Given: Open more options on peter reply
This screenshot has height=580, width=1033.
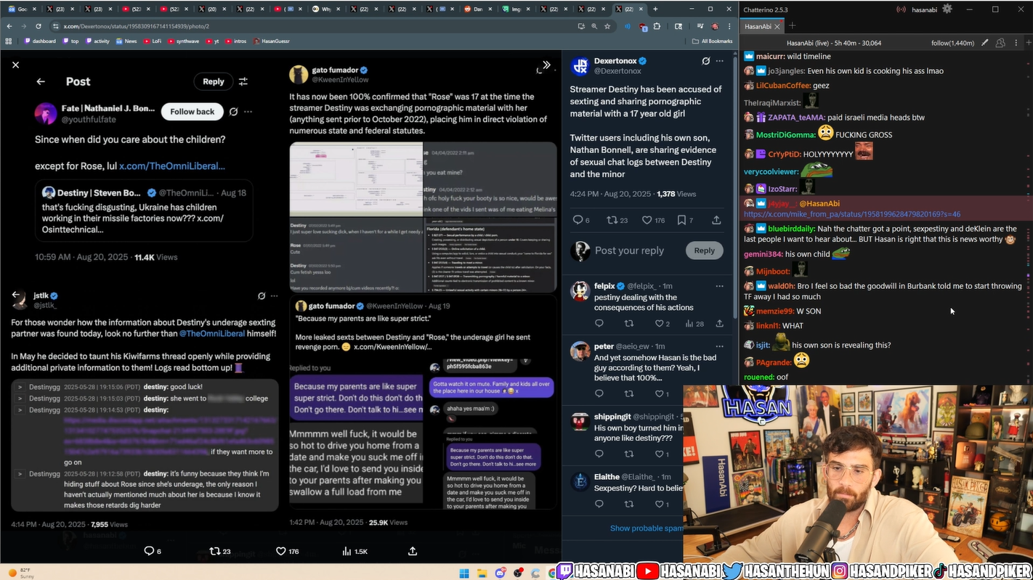Looking at the screenshot, I should point(719,346).
